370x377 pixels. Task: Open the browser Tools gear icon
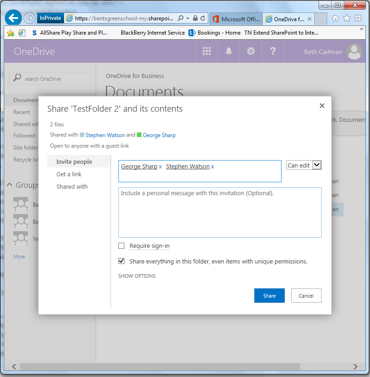358,18
